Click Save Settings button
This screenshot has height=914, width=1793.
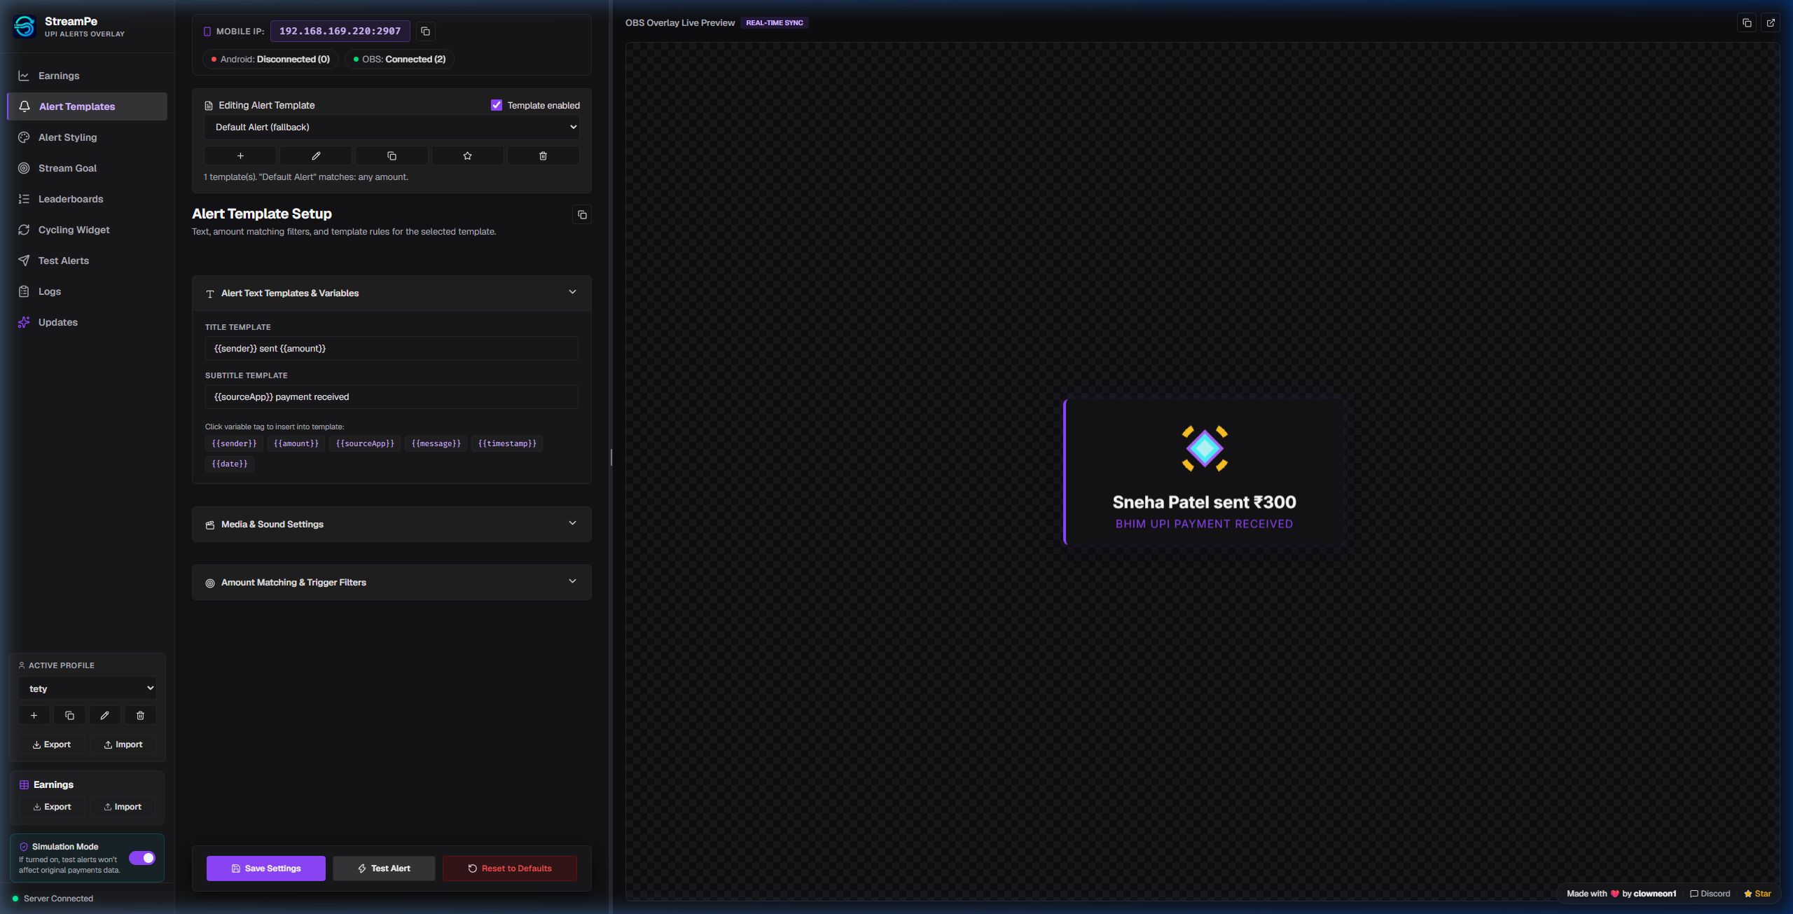[x=265, y=868]
